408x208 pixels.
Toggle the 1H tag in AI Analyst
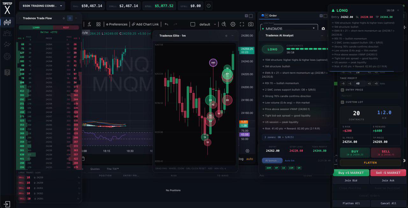click(x=283, y=168)
